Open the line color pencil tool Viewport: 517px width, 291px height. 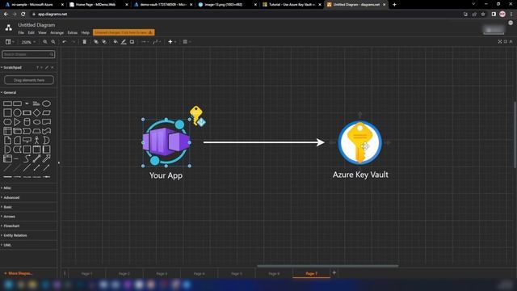point(124,42)
